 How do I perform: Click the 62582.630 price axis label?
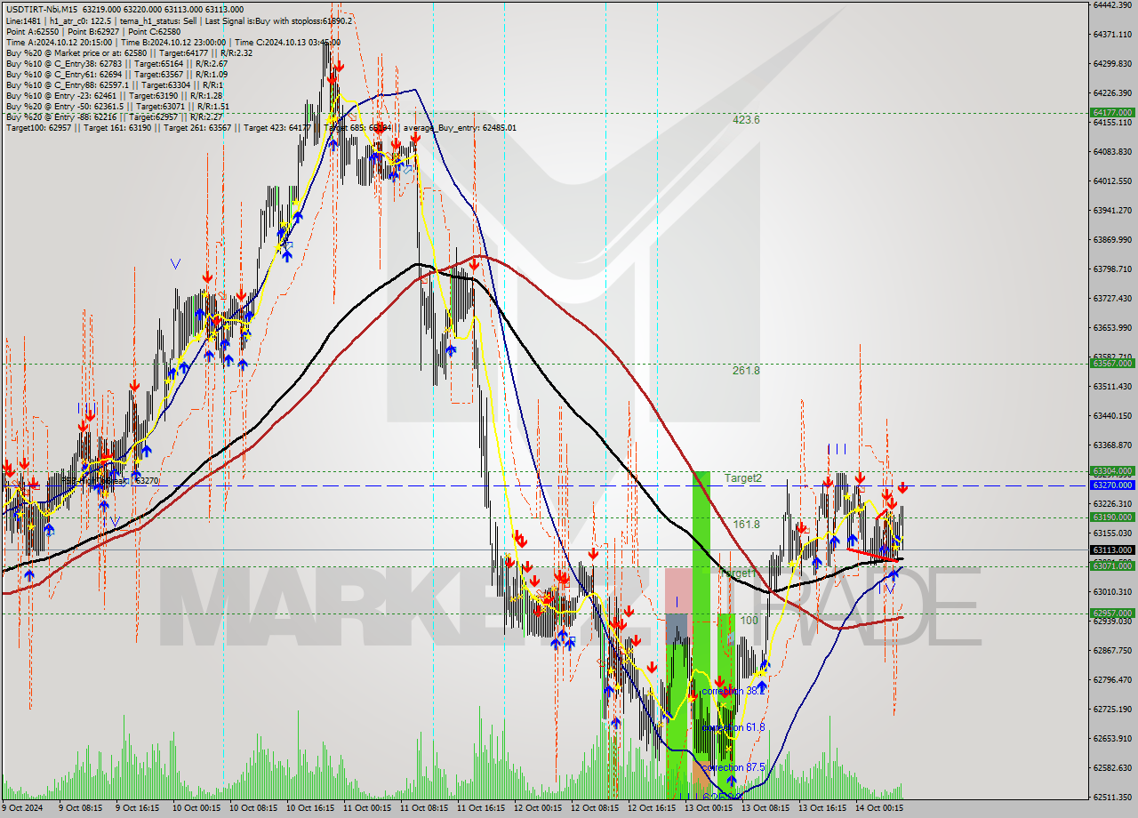[x=1112, y=767]
